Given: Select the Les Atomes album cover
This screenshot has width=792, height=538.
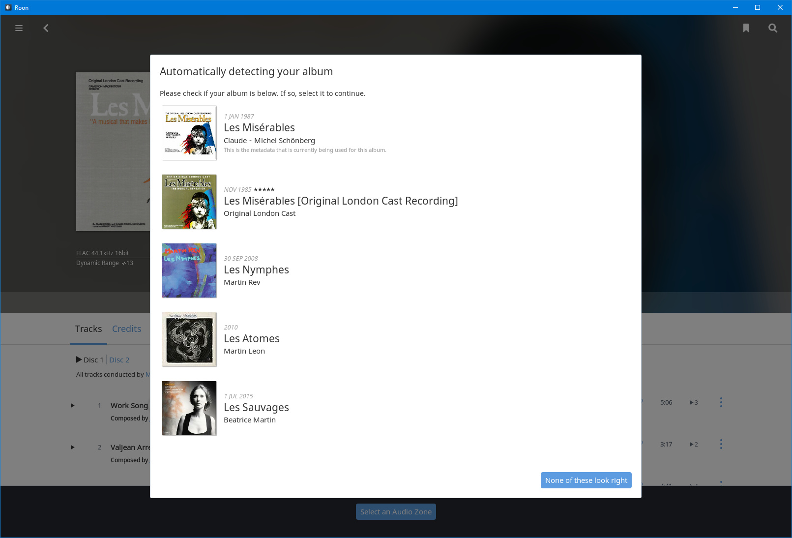Looking at the screenshot, I should click(189, 339).
